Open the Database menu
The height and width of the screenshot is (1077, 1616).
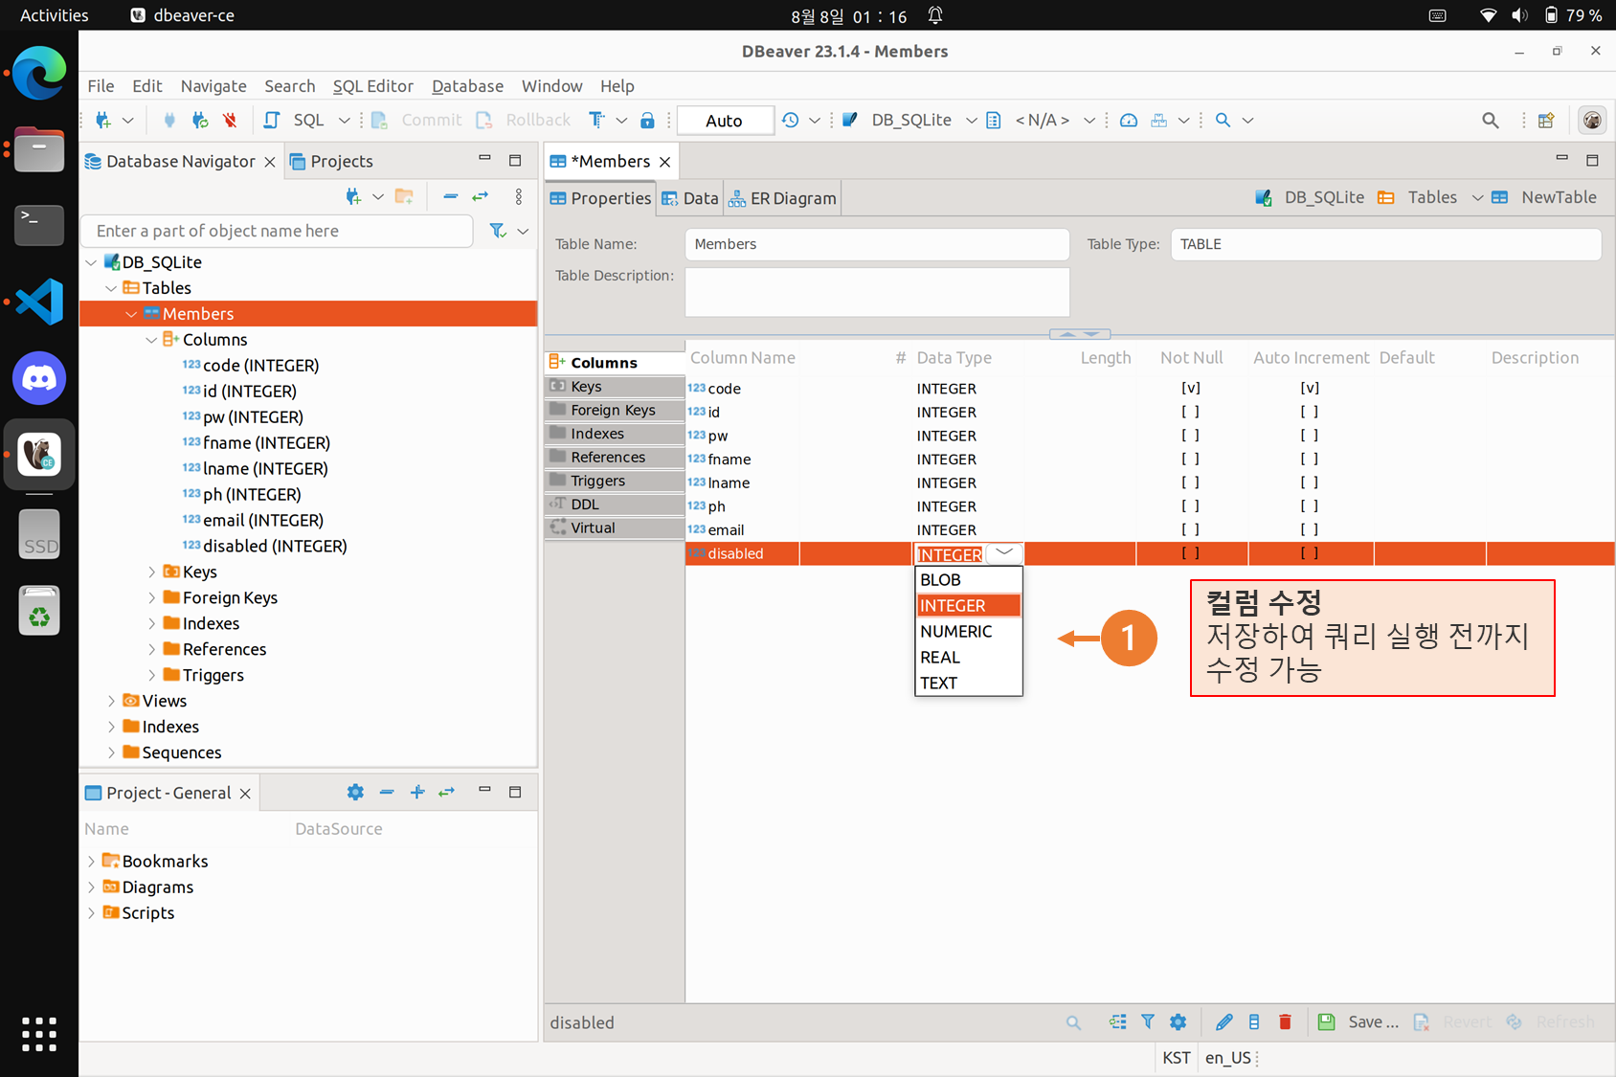467,86
